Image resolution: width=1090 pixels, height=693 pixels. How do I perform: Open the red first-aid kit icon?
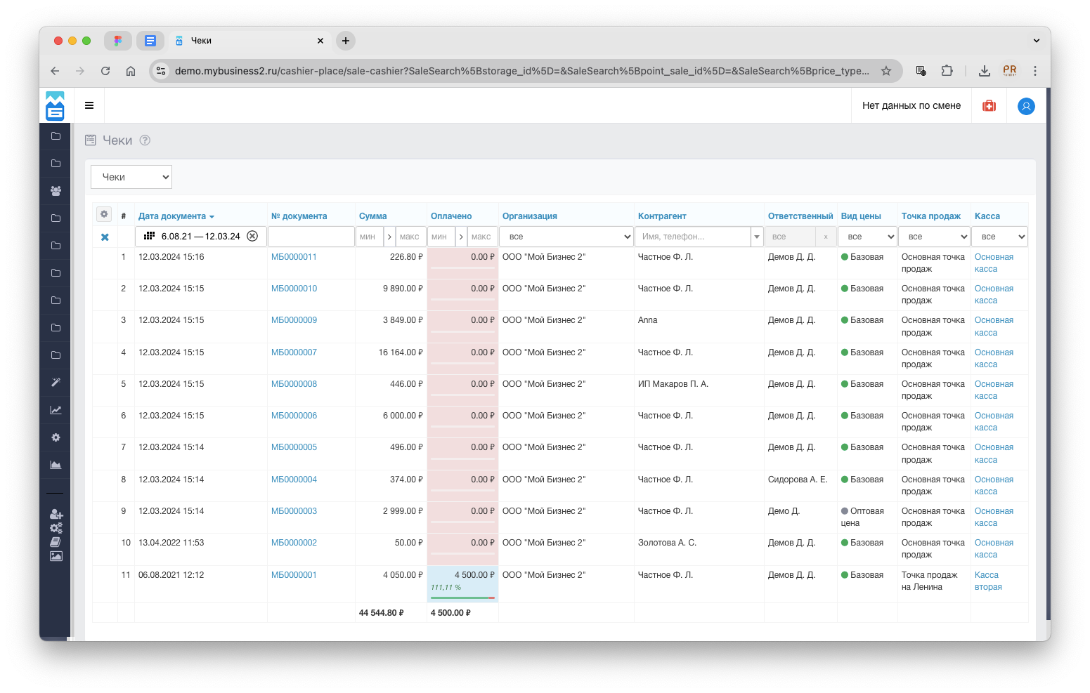(989, 106)
